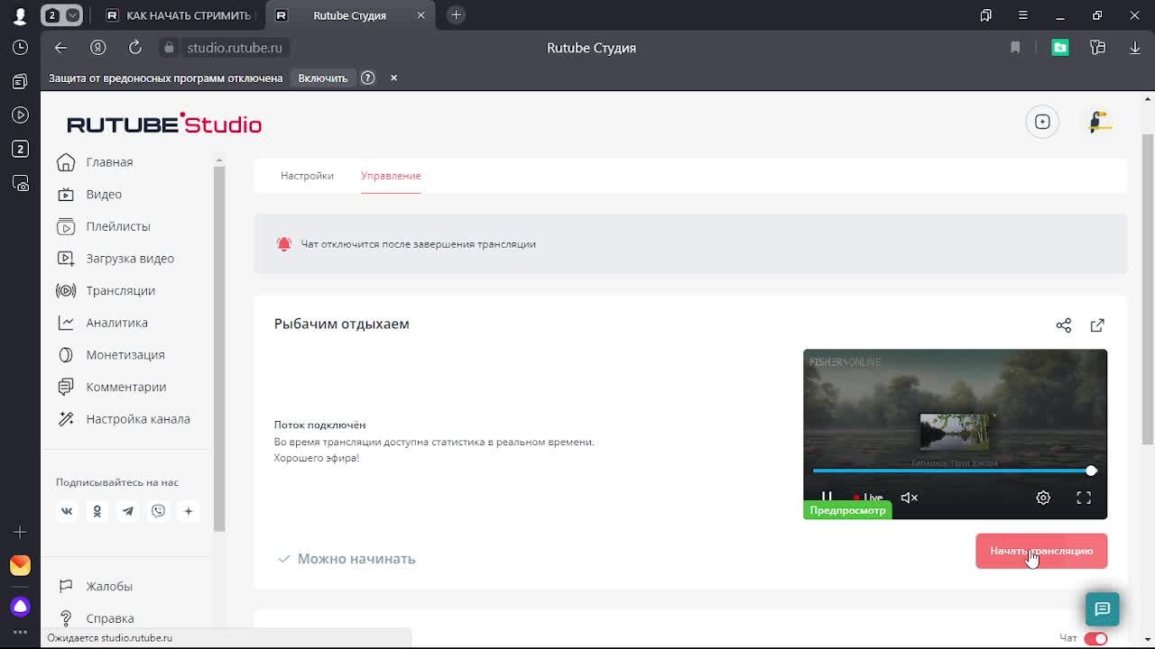Screen dimensions: 1155x649
Task: Click the stream preview video thumbnail
Action: coord(955,434)
